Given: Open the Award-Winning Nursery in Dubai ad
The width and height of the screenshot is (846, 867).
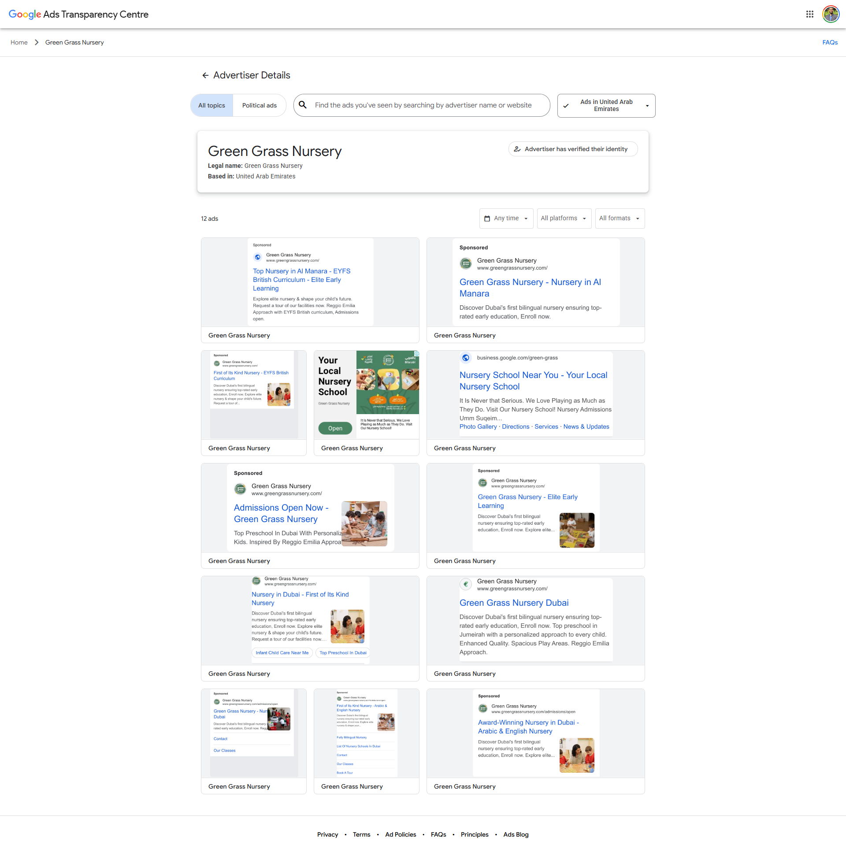Looking at the screenshot, I should (x=535, y=741).
